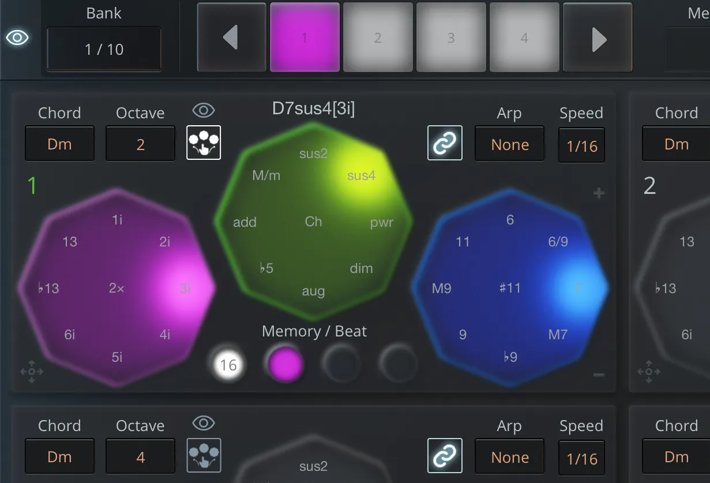Choose sus2 on pad 1 green octagon

[313, 153]
